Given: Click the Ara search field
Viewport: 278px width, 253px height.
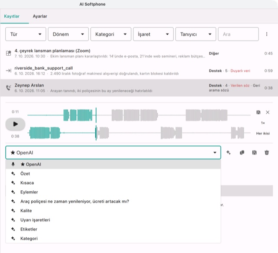Looking at the screenshot, I should tap(238, 34).
